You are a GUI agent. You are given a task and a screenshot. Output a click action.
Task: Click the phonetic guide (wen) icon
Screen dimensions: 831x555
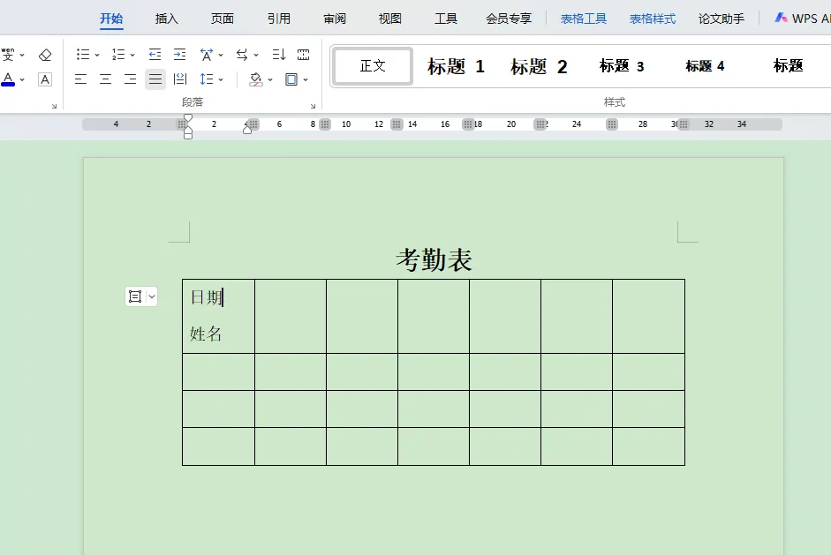click(x=7, y=54)
